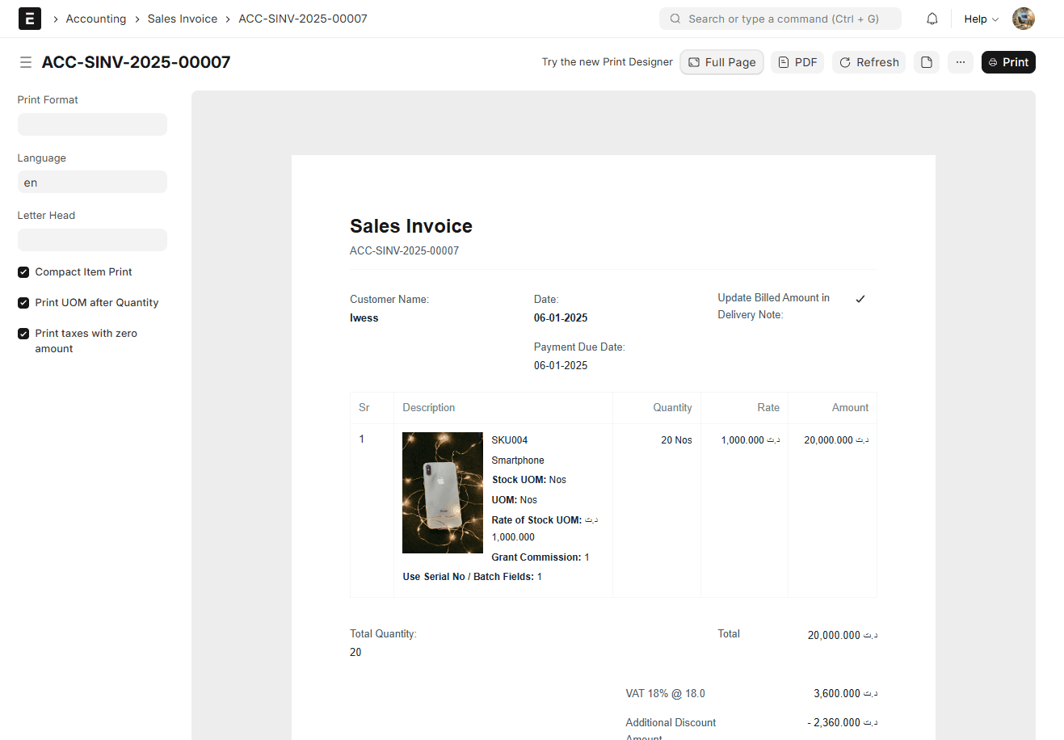The width and height of the screenshot is (1064, 740).
Task: Click the Additional Discount Amount label
Action: [671, 730]
